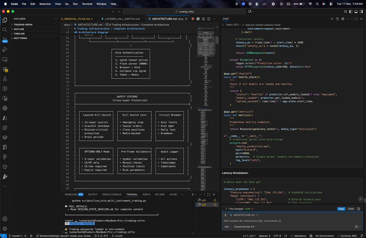Open the Explorer view in activity bar

[x=5, y=20]
